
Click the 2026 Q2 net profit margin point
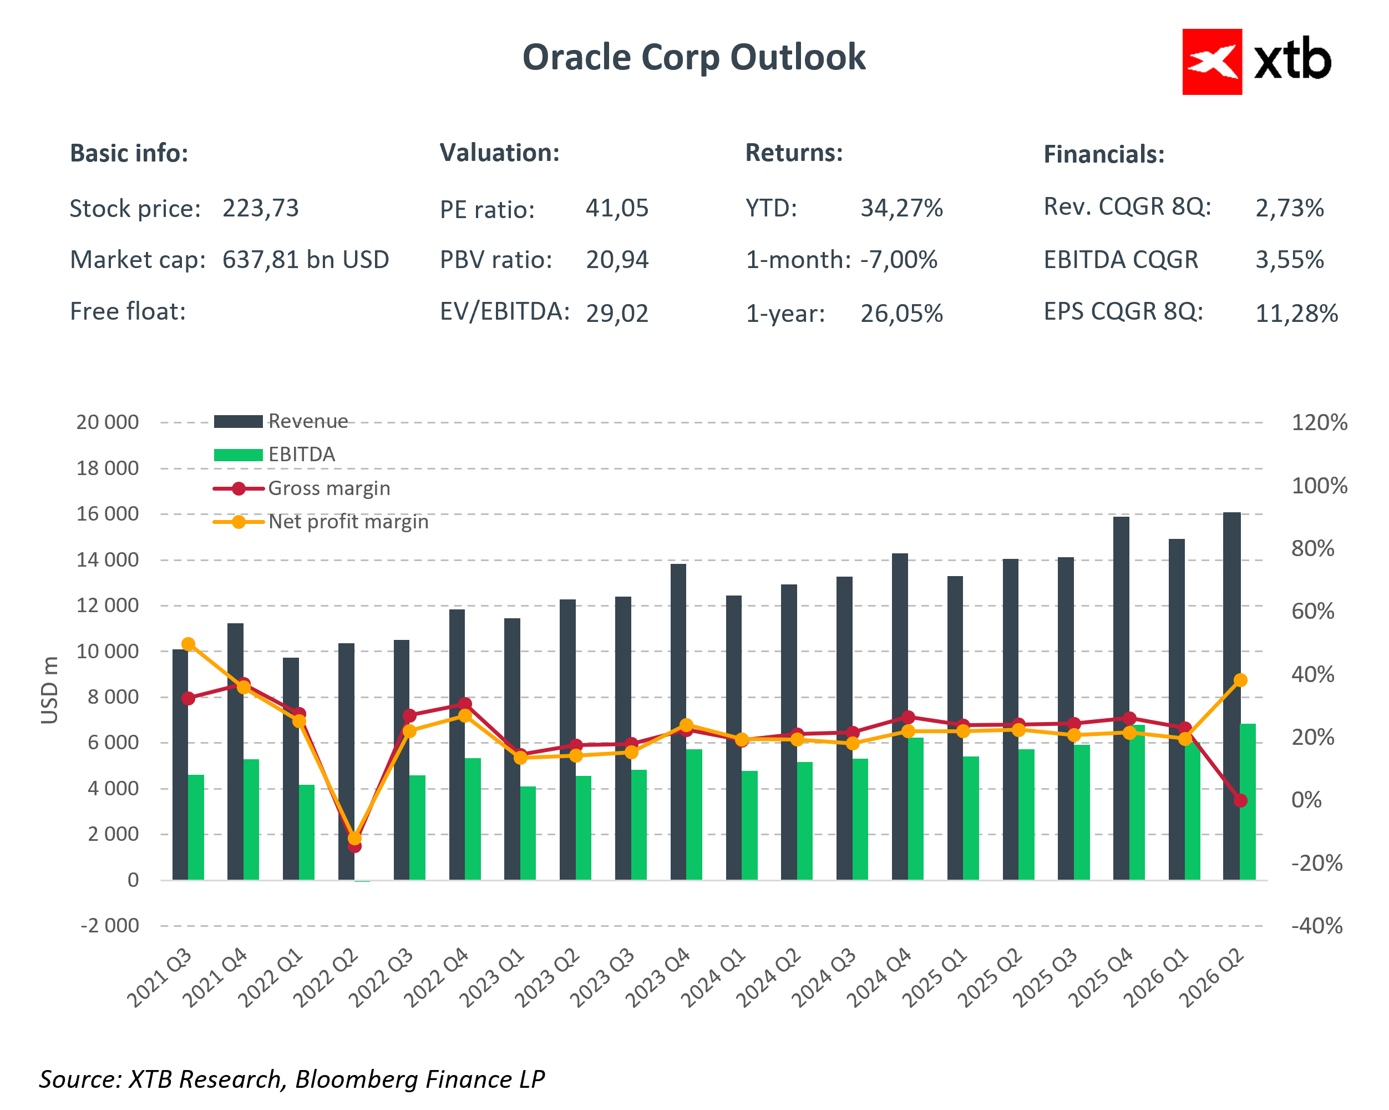click(1240, 680)
